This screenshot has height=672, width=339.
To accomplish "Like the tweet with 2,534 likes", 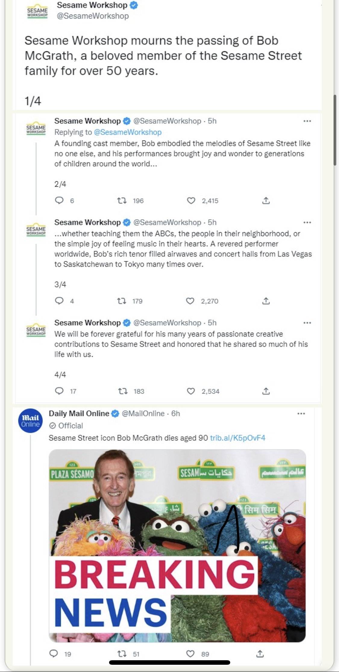I will click(x=191, y=391).
